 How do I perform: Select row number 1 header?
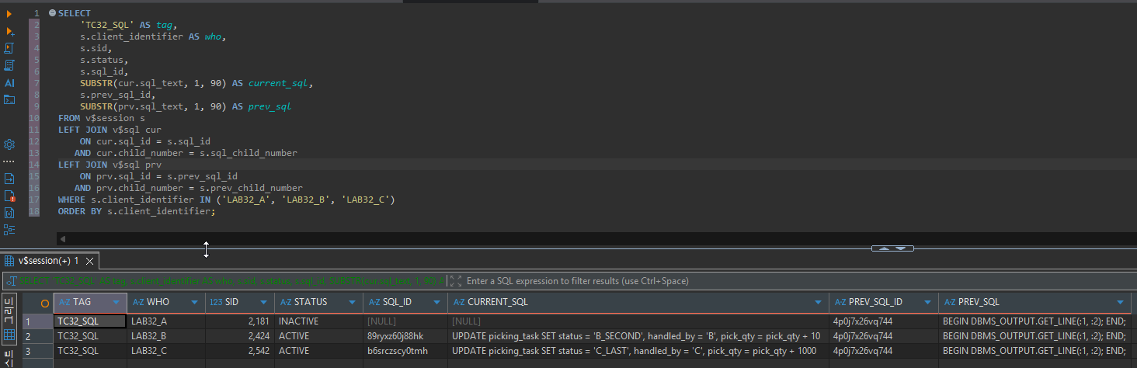click(37, 321)
